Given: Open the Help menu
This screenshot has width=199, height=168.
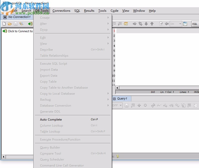Looking at the screenshot, I should pyautogui.click(x=152, y=11).
